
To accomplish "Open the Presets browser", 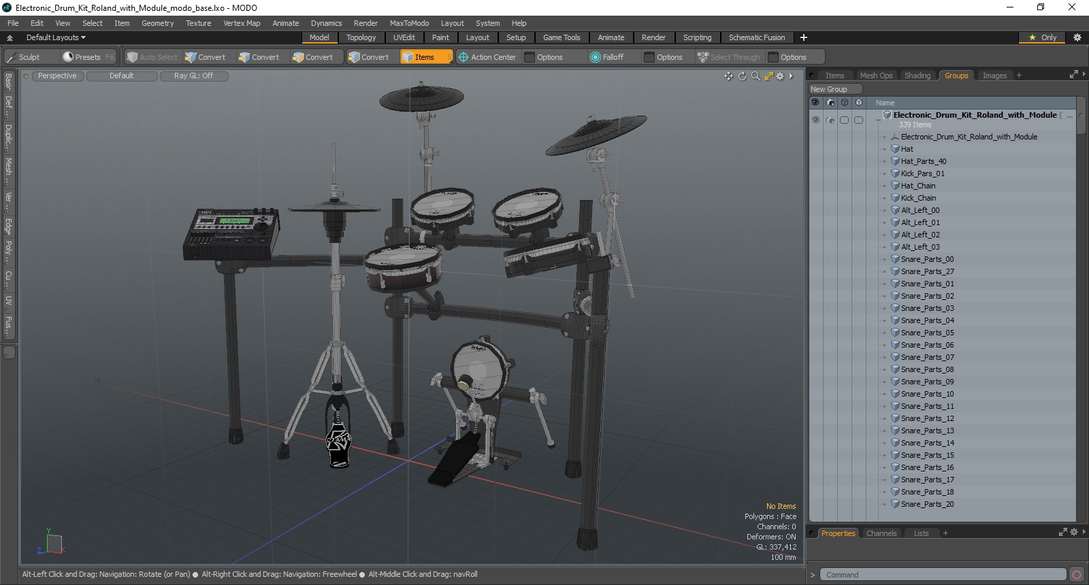I will click(x=88, y=57).
